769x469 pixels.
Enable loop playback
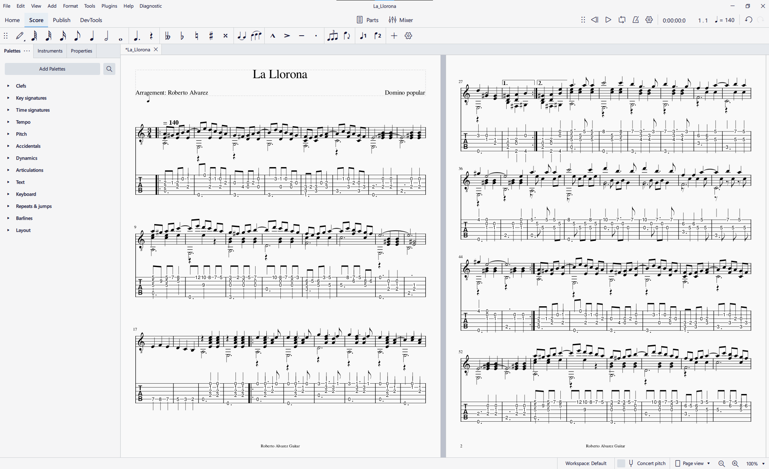pyautogui.click(x=622, y=20)
